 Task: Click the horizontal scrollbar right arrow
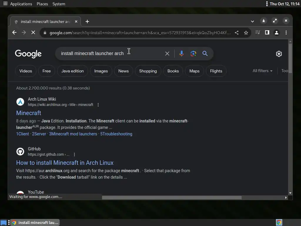[286, 197]
